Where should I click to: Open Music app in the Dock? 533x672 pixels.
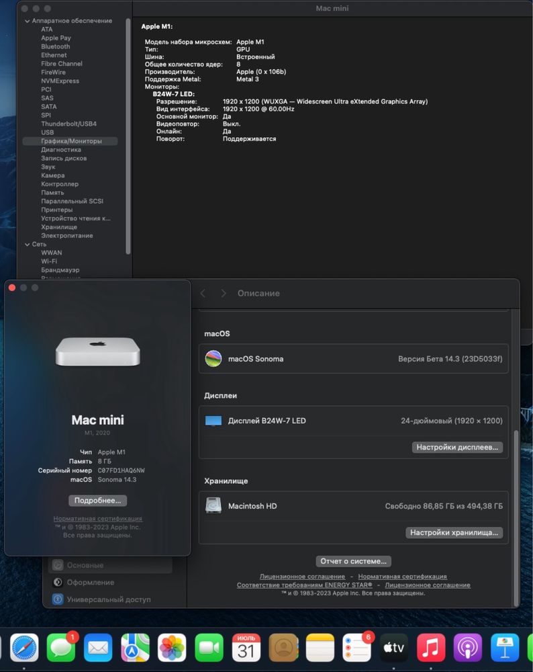pyautogui.click(x=431, y=648)
